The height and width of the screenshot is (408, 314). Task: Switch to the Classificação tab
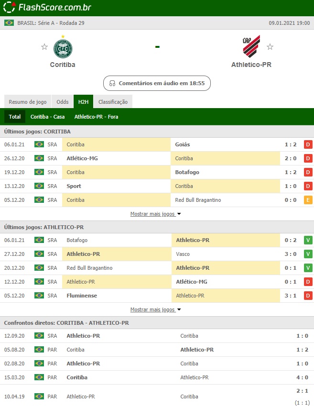pyautogui.click(x=113, y=102)
